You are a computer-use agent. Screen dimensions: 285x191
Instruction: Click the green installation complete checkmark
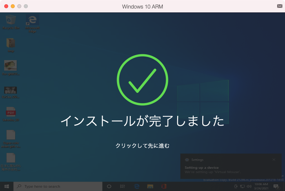point(142,80)
